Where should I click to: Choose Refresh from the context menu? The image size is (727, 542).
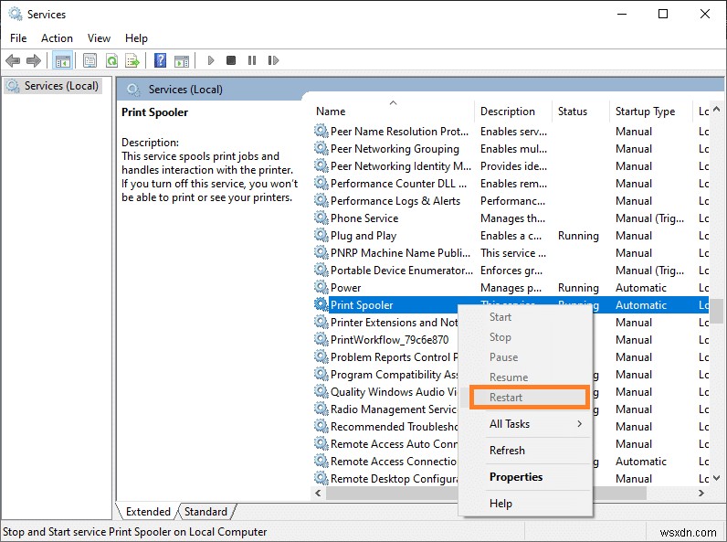525,450
